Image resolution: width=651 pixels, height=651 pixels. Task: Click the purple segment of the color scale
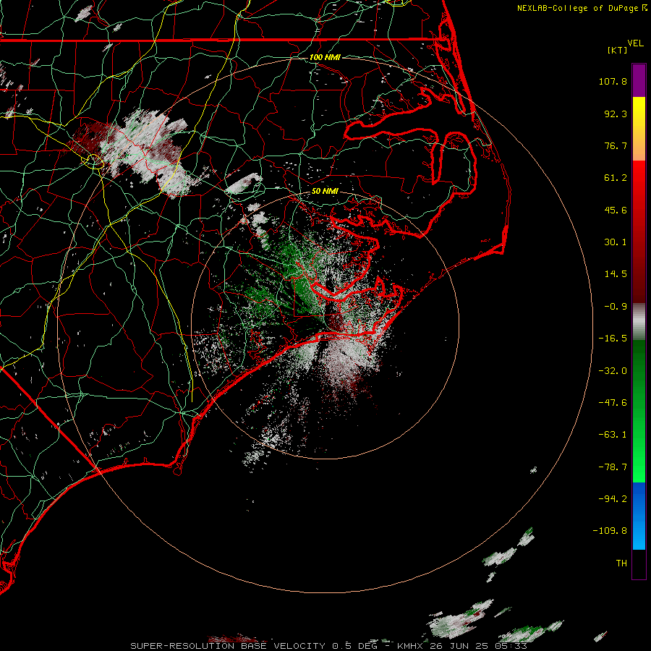pyautogui.click(x=639, y=80)
